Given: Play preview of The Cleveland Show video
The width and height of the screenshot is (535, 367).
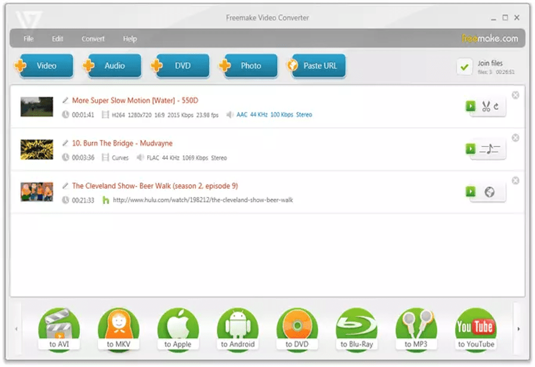Looking at the screenshot, I should [471, 192].
